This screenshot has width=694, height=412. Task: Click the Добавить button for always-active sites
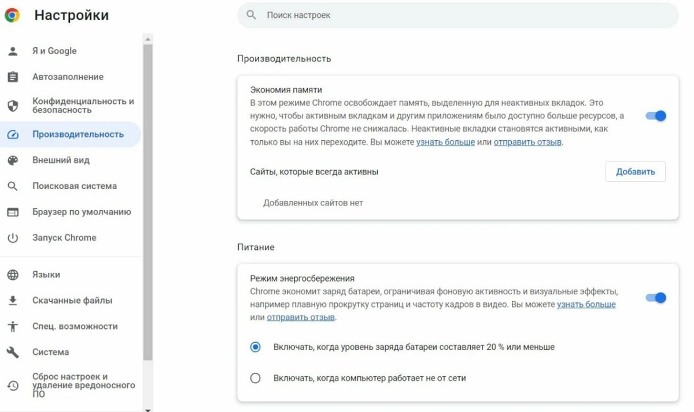click(636, 171)
